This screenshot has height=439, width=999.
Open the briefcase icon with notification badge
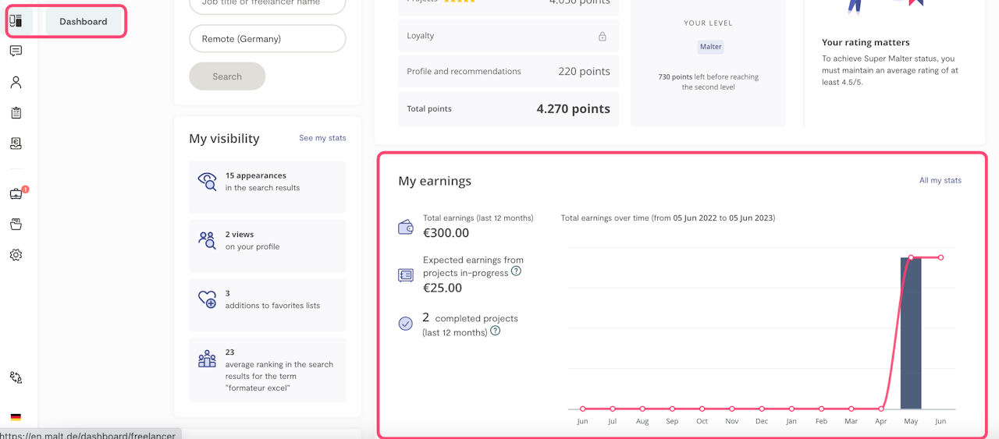coord(16,193)
